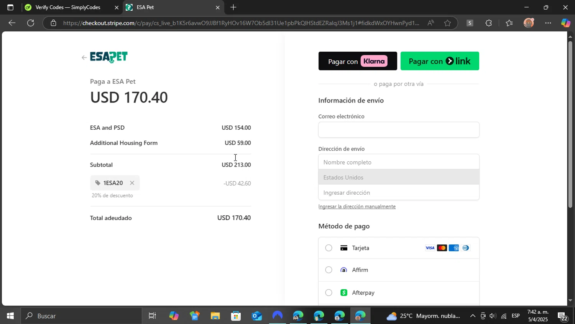Open the Estados Unidos country dropdown

point(399,177)
